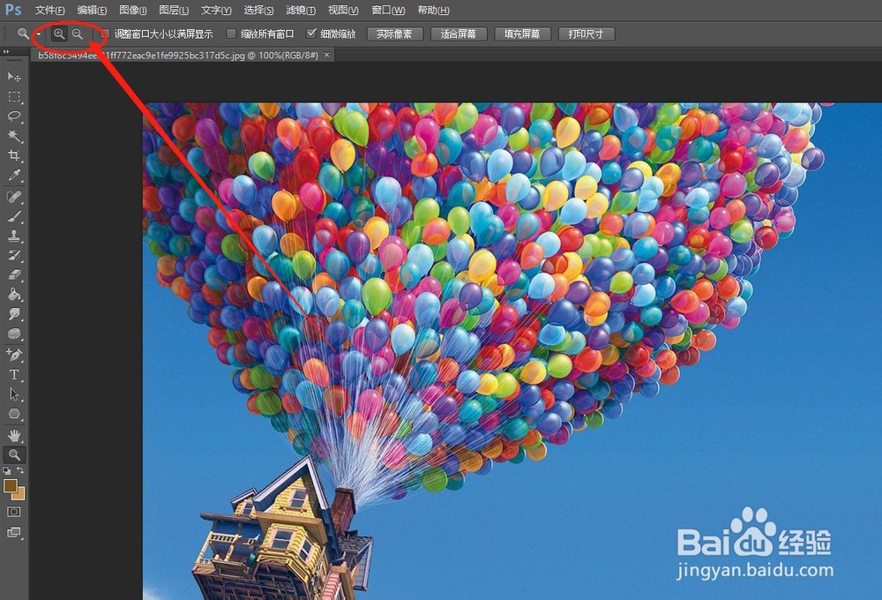
Task: Select the Magic Wand tool
Action: pyautogui.click(x=14, y=136)
